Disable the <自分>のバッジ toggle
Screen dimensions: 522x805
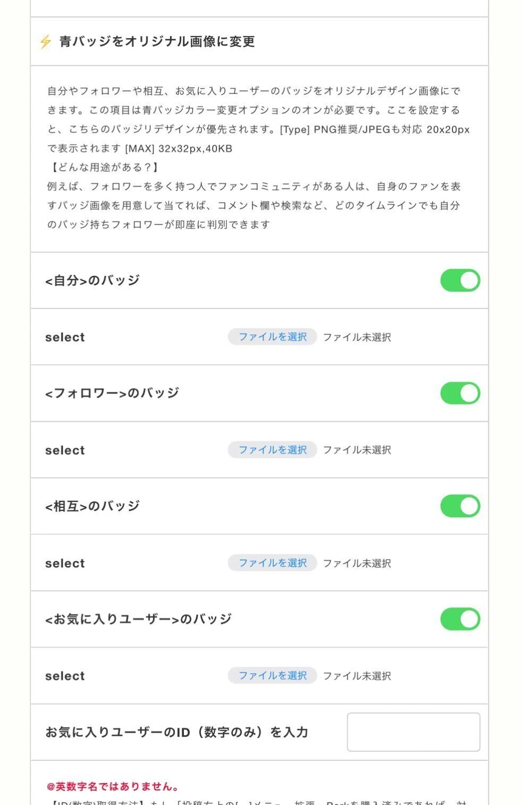tap(460, 280)
